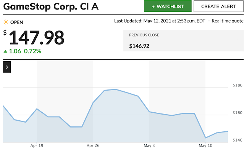Click the chart's lowest point at May 10

click(x=205, y=138)
